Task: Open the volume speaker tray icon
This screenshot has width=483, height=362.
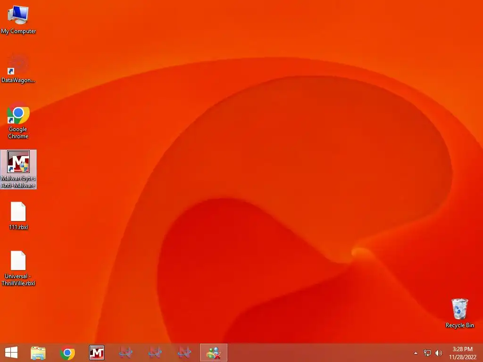Action: [438, 353]
